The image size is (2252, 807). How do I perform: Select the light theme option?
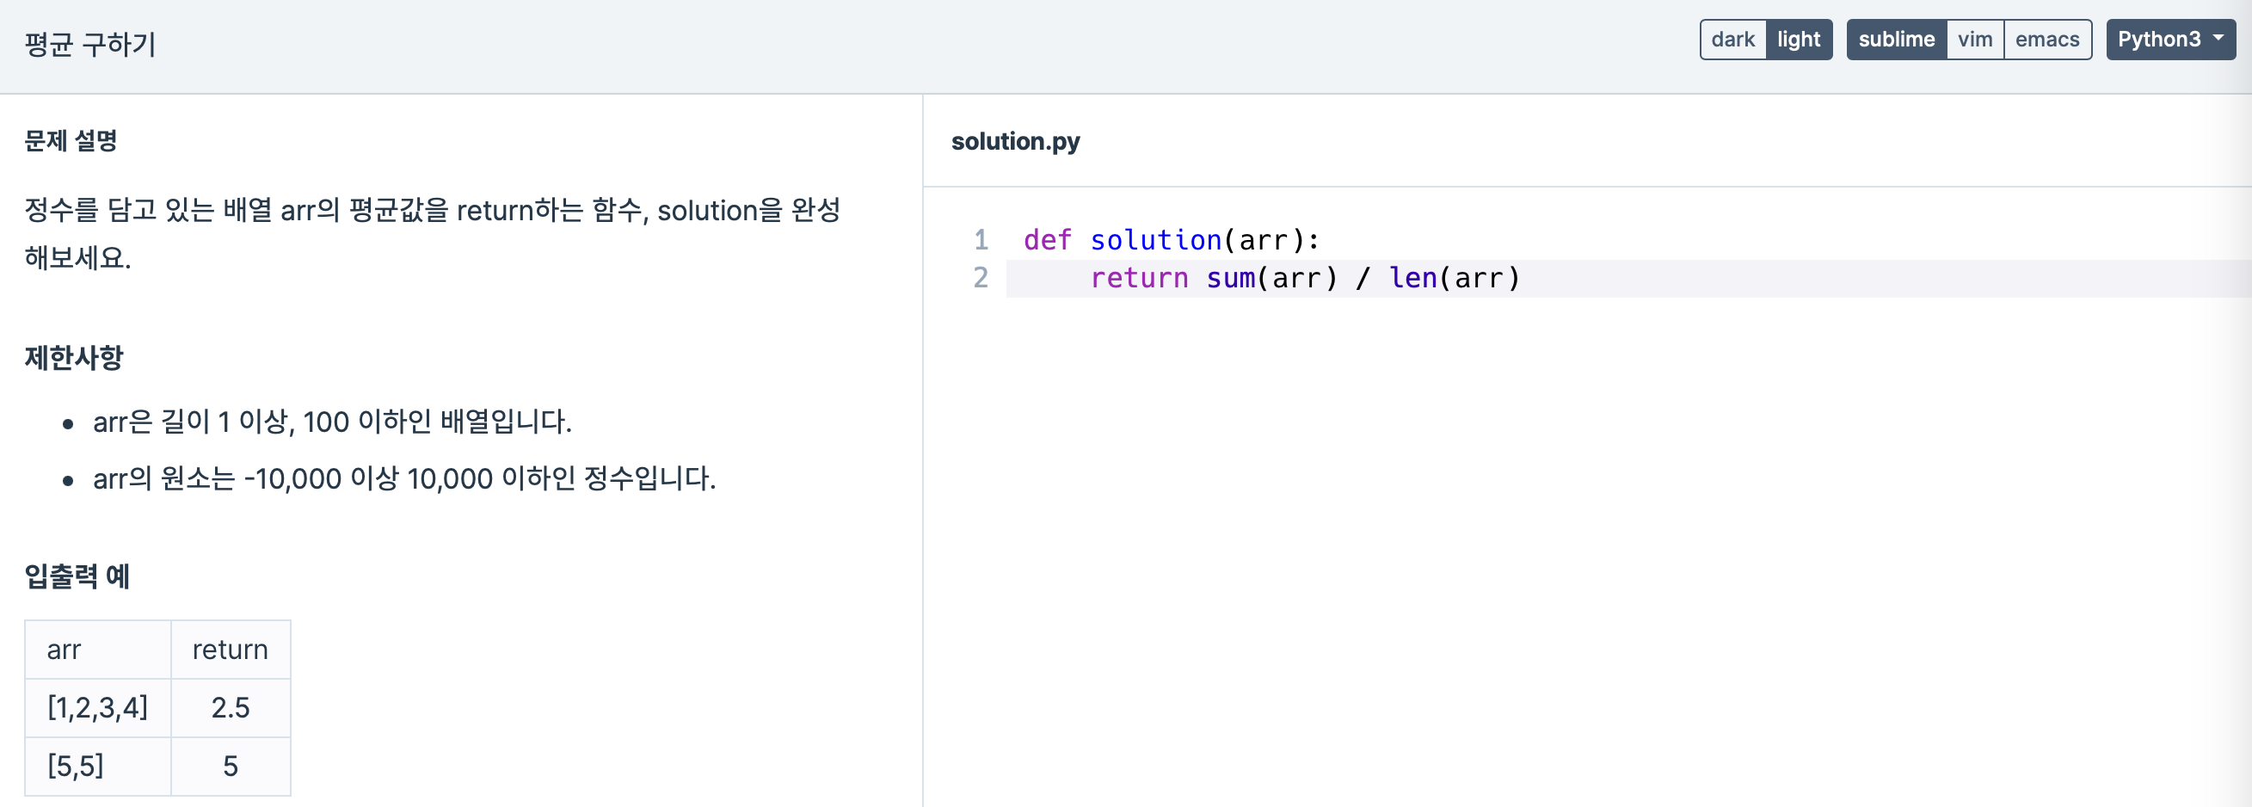click(x=1799, y=40)
